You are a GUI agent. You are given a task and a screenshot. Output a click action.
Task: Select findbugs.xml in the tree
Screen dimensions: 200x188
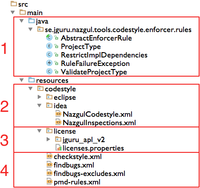pos(74,165)
